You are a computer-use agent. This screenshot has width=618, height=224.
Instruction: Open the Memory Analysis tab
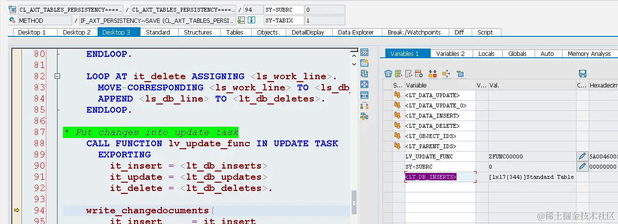tap(589, 53)
